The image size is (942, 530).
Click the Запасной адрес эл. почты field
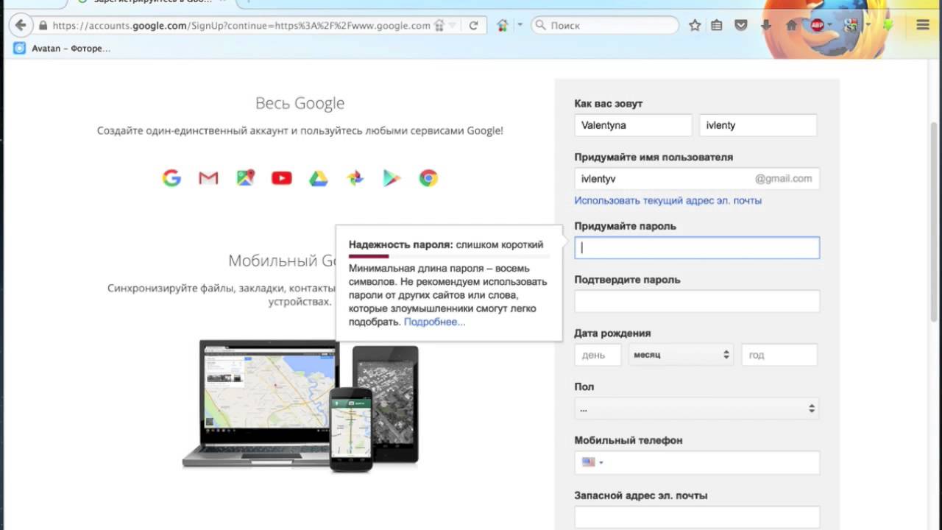(697, 517)
